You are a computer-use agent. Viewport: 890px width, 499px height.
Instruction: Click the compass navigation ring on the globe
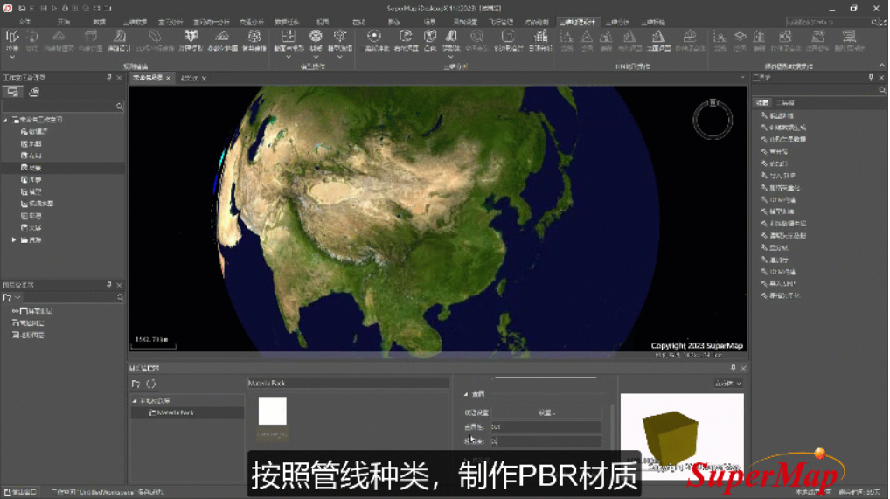tap(713, 119)
